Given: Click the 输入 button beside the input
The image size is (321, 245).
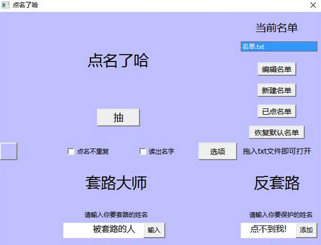Looking at the screenshot, I should (154, 230).
